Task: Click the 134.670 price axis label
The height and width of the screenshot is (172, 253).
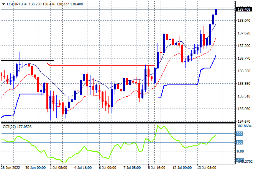Action: point(244,121)
